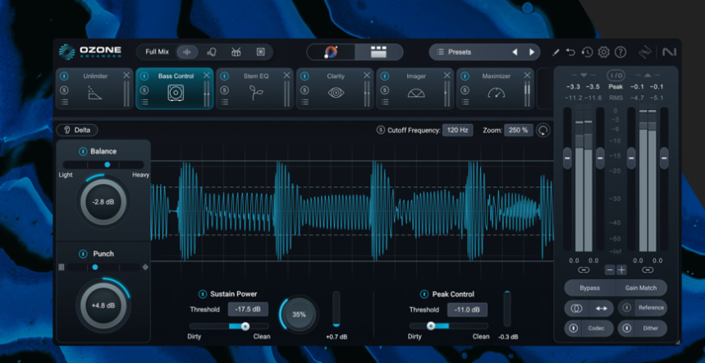Click the Delta listen button
The width and height of the screenshot is (705, 363).
click(77, 131)
